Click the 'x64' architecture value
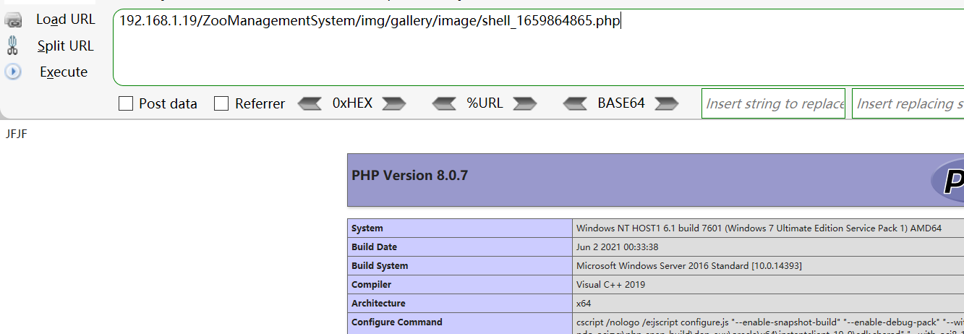Screen dimensions: 964x334 [583, 304]
